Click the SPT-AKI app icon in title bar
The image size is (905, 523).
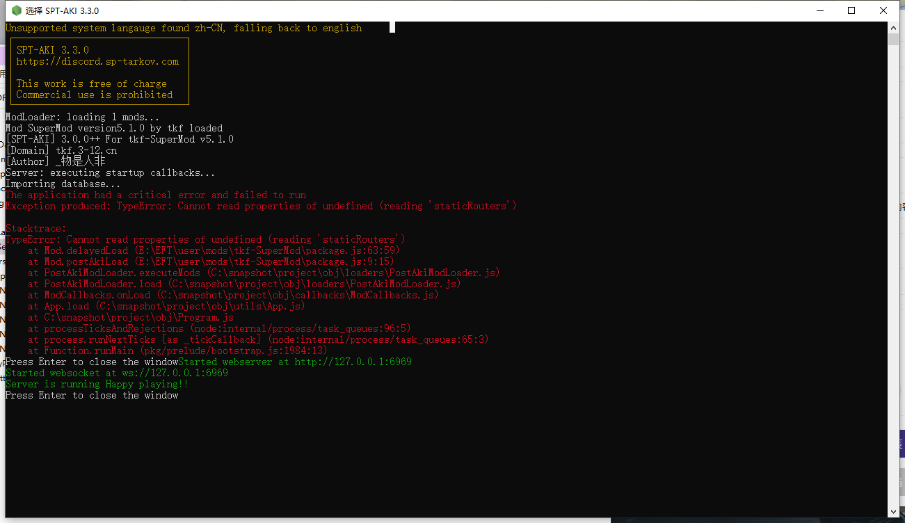(x=17, y=10)
